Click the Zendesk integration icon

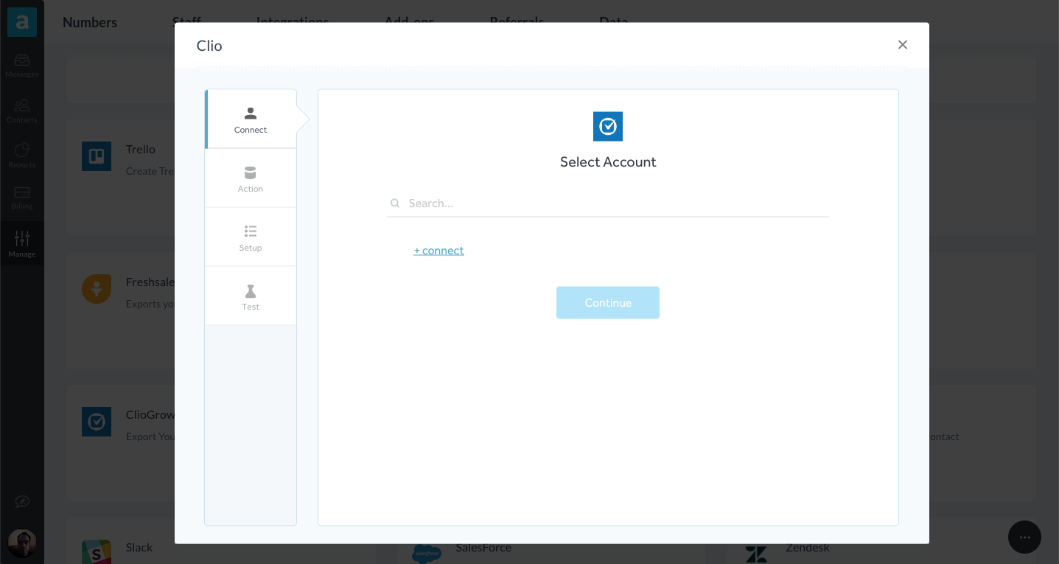[x=756, y=554]
